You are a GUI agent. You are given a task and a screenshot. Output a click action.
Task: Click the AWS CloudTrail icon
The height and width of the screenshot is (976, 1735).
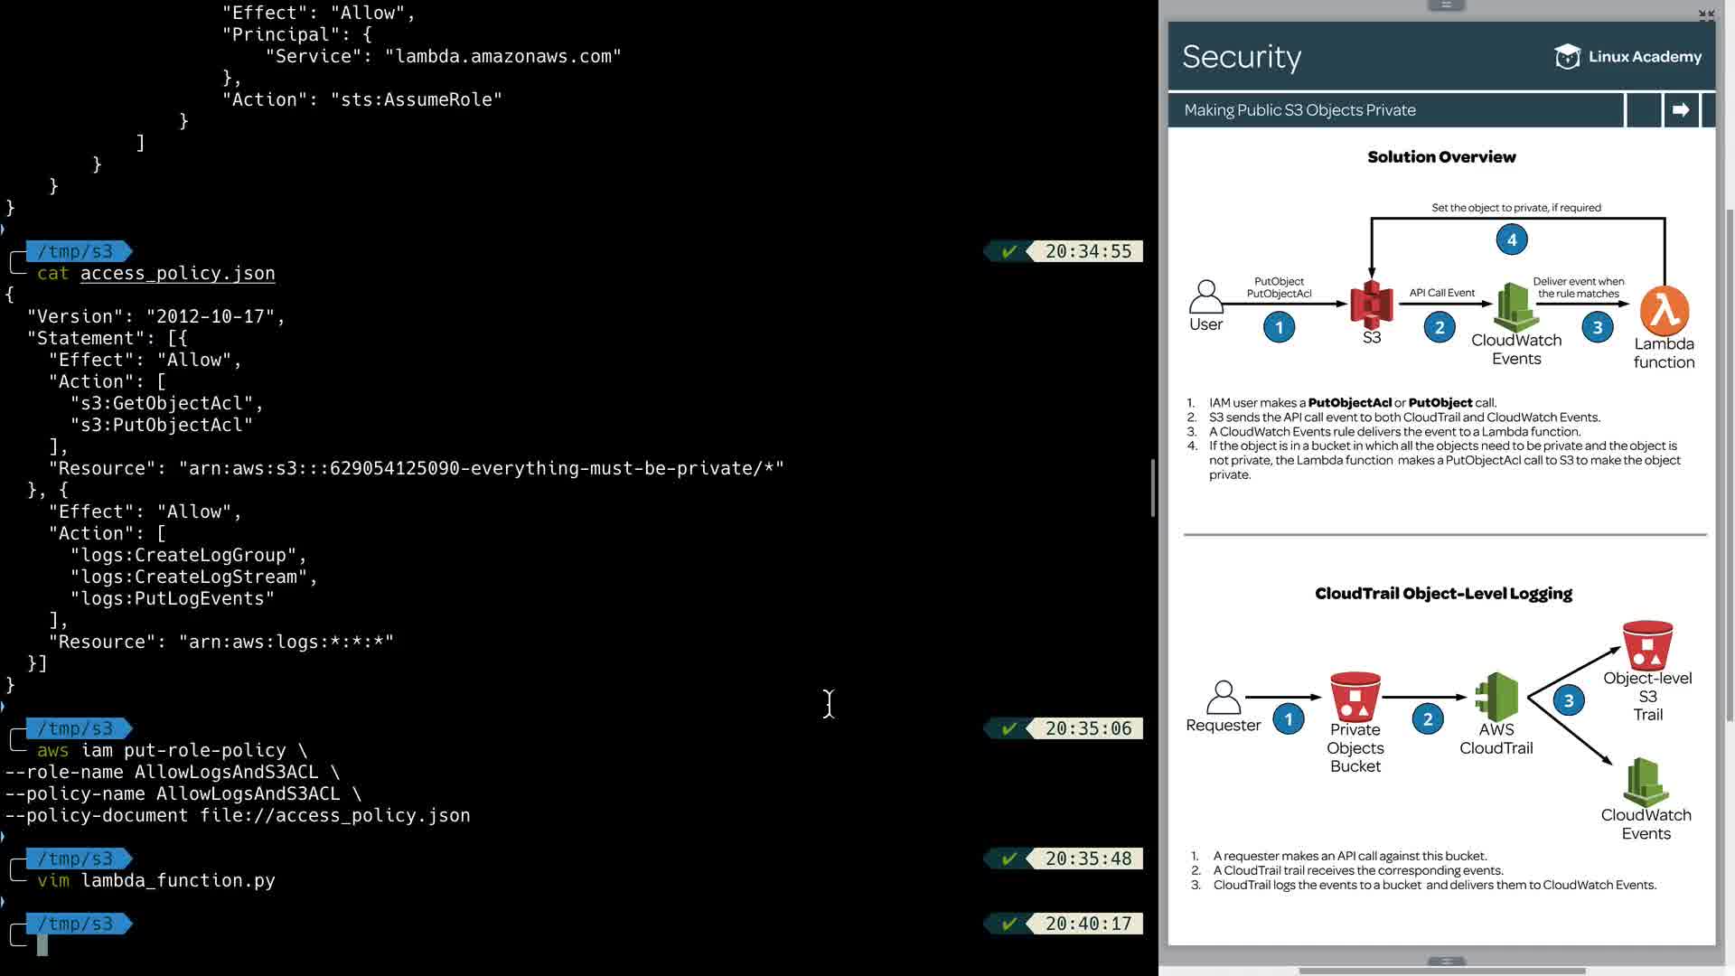pos(1496,696)
